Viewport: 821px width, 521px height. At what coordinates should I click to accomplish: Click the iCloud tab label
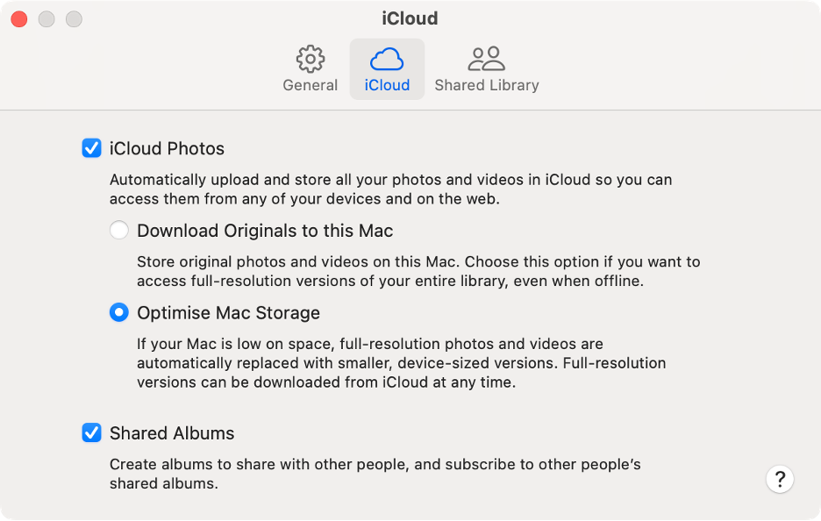pos(387,84)
